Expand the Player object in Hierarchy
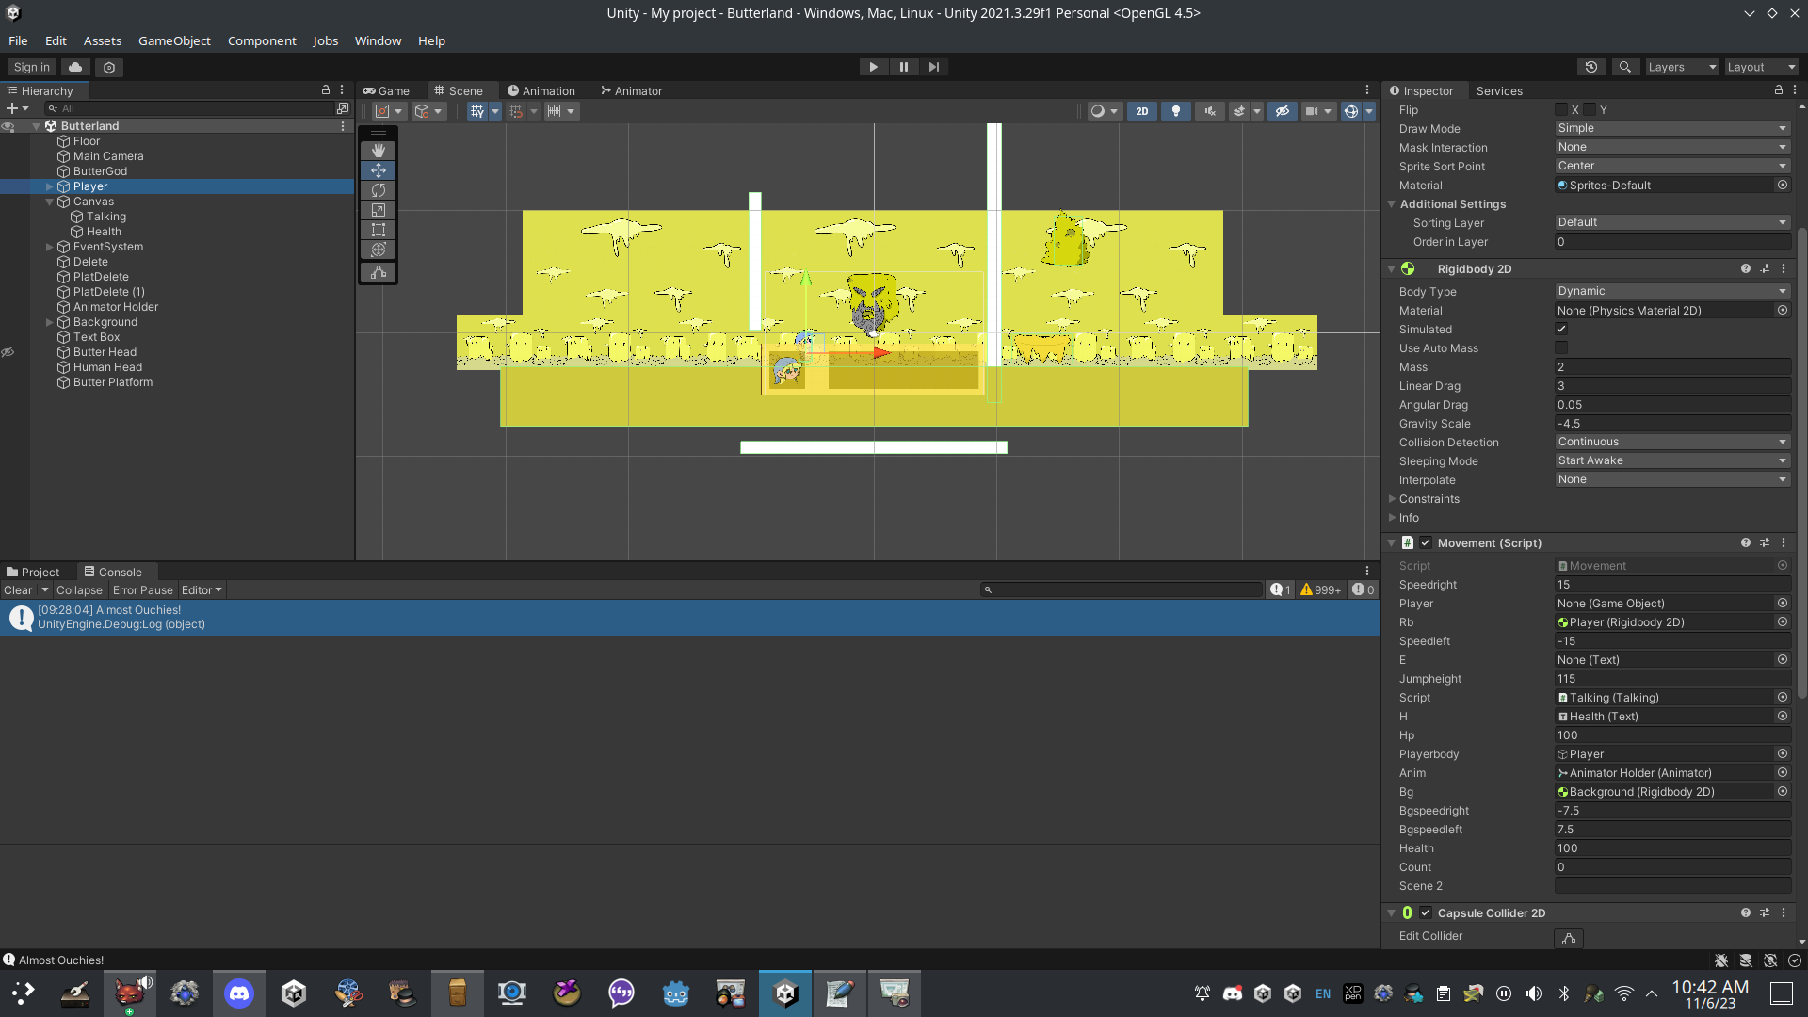The image size is (1808, 1017). click(x=49, y=186)
